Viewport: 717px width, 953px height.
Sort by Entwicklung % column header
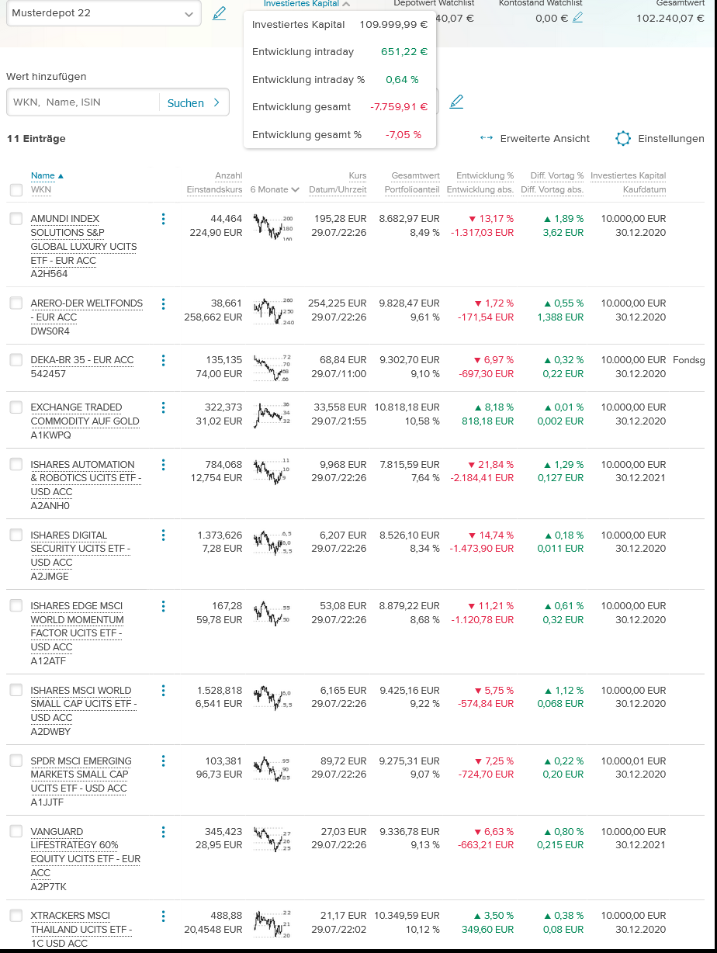(x=484, y=176)
